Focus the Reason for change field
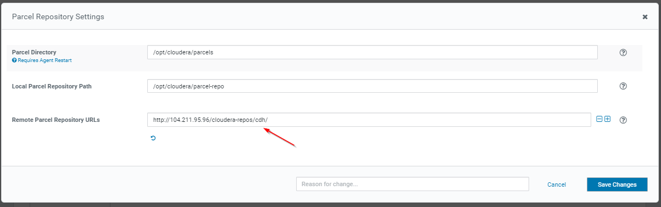The image size is (661, 207). pos(412,184)
